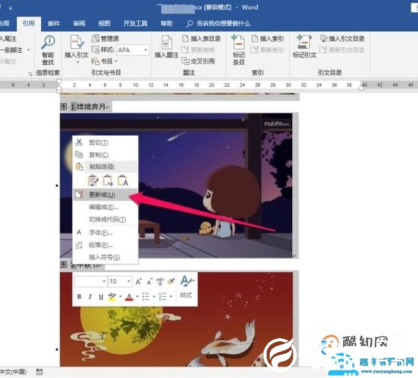Click Update Table of Authorities (更新引文目录)
The height and width of the screenshot is (378, 418).
pyautogui.click(x=342, y=50)
